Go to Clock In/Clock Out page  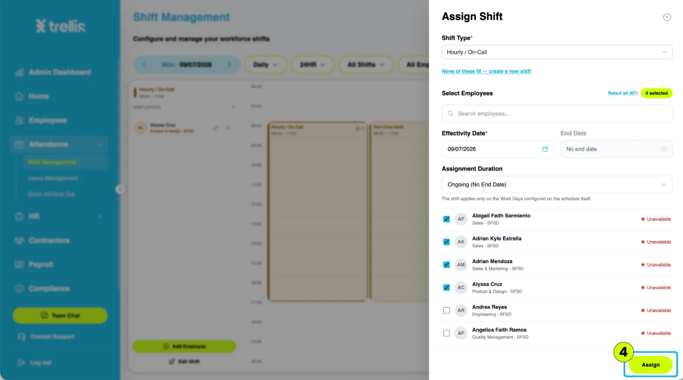[51, 194]
